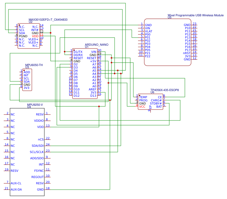Click the MAX30102EFD+T_C6454833 part name
This screenshot has width=227, height=199.
pyautogui.click(x=48, y=20)
